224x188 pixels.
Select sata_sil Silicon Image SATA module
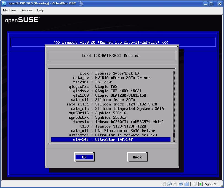click(111, 100)
